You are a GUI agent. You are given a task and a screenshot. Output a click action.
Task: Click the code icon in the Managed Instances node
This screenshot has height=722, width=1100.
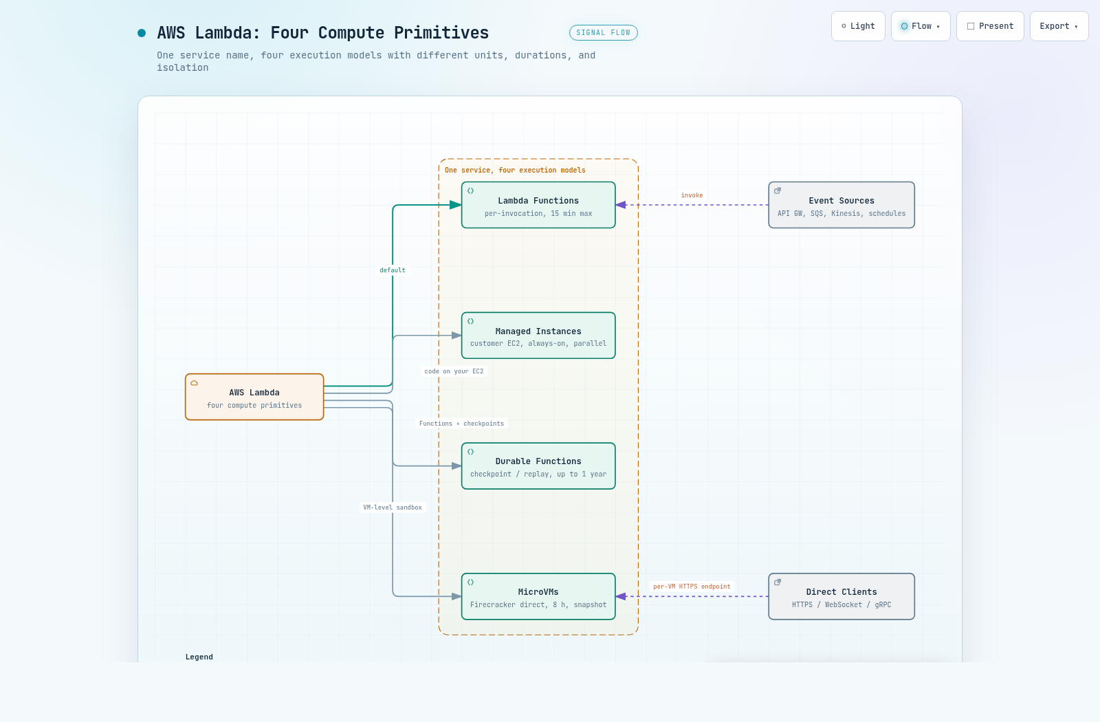471,321
